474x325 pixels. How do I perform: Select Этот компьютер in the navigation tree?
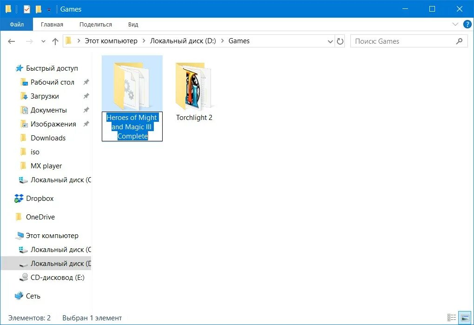tap(52, 236)
